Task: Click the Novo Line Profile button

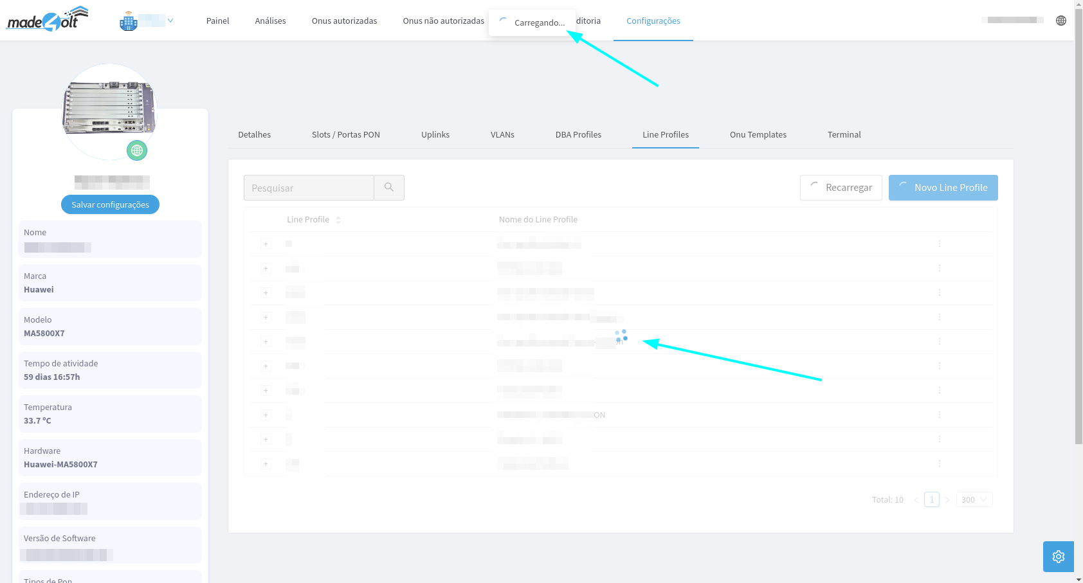Action: click(943, 188)
